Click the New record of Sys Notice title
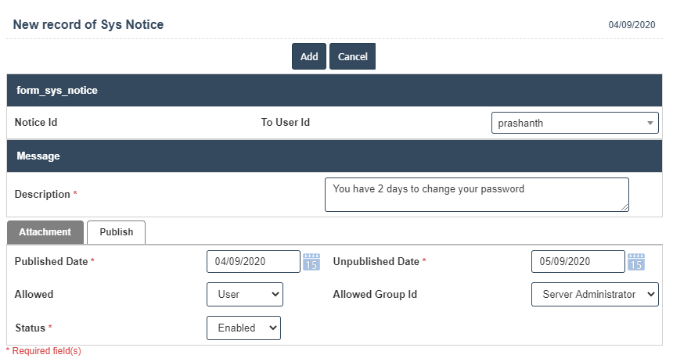Viewport: 673px width, 362px height. 88,25
